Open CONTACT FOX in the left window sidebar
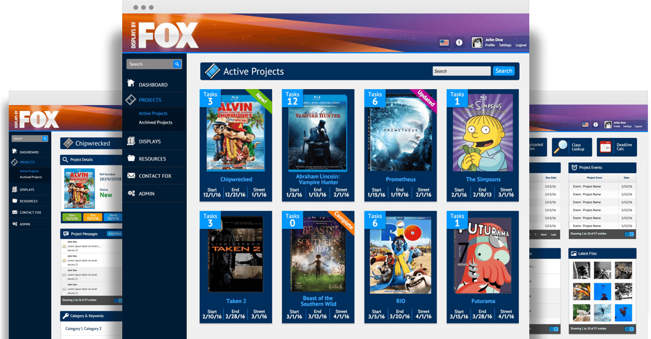This screenshot has height=339, width=651. (x=30, y=213)
